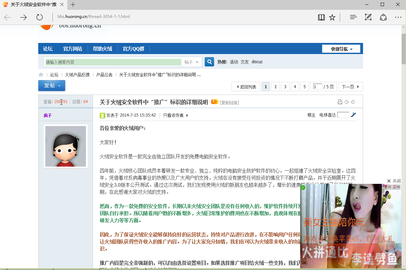Open the 帖子 search type dropdown
This screenshot has height=270, width=406.
click(x=191, y=62)
